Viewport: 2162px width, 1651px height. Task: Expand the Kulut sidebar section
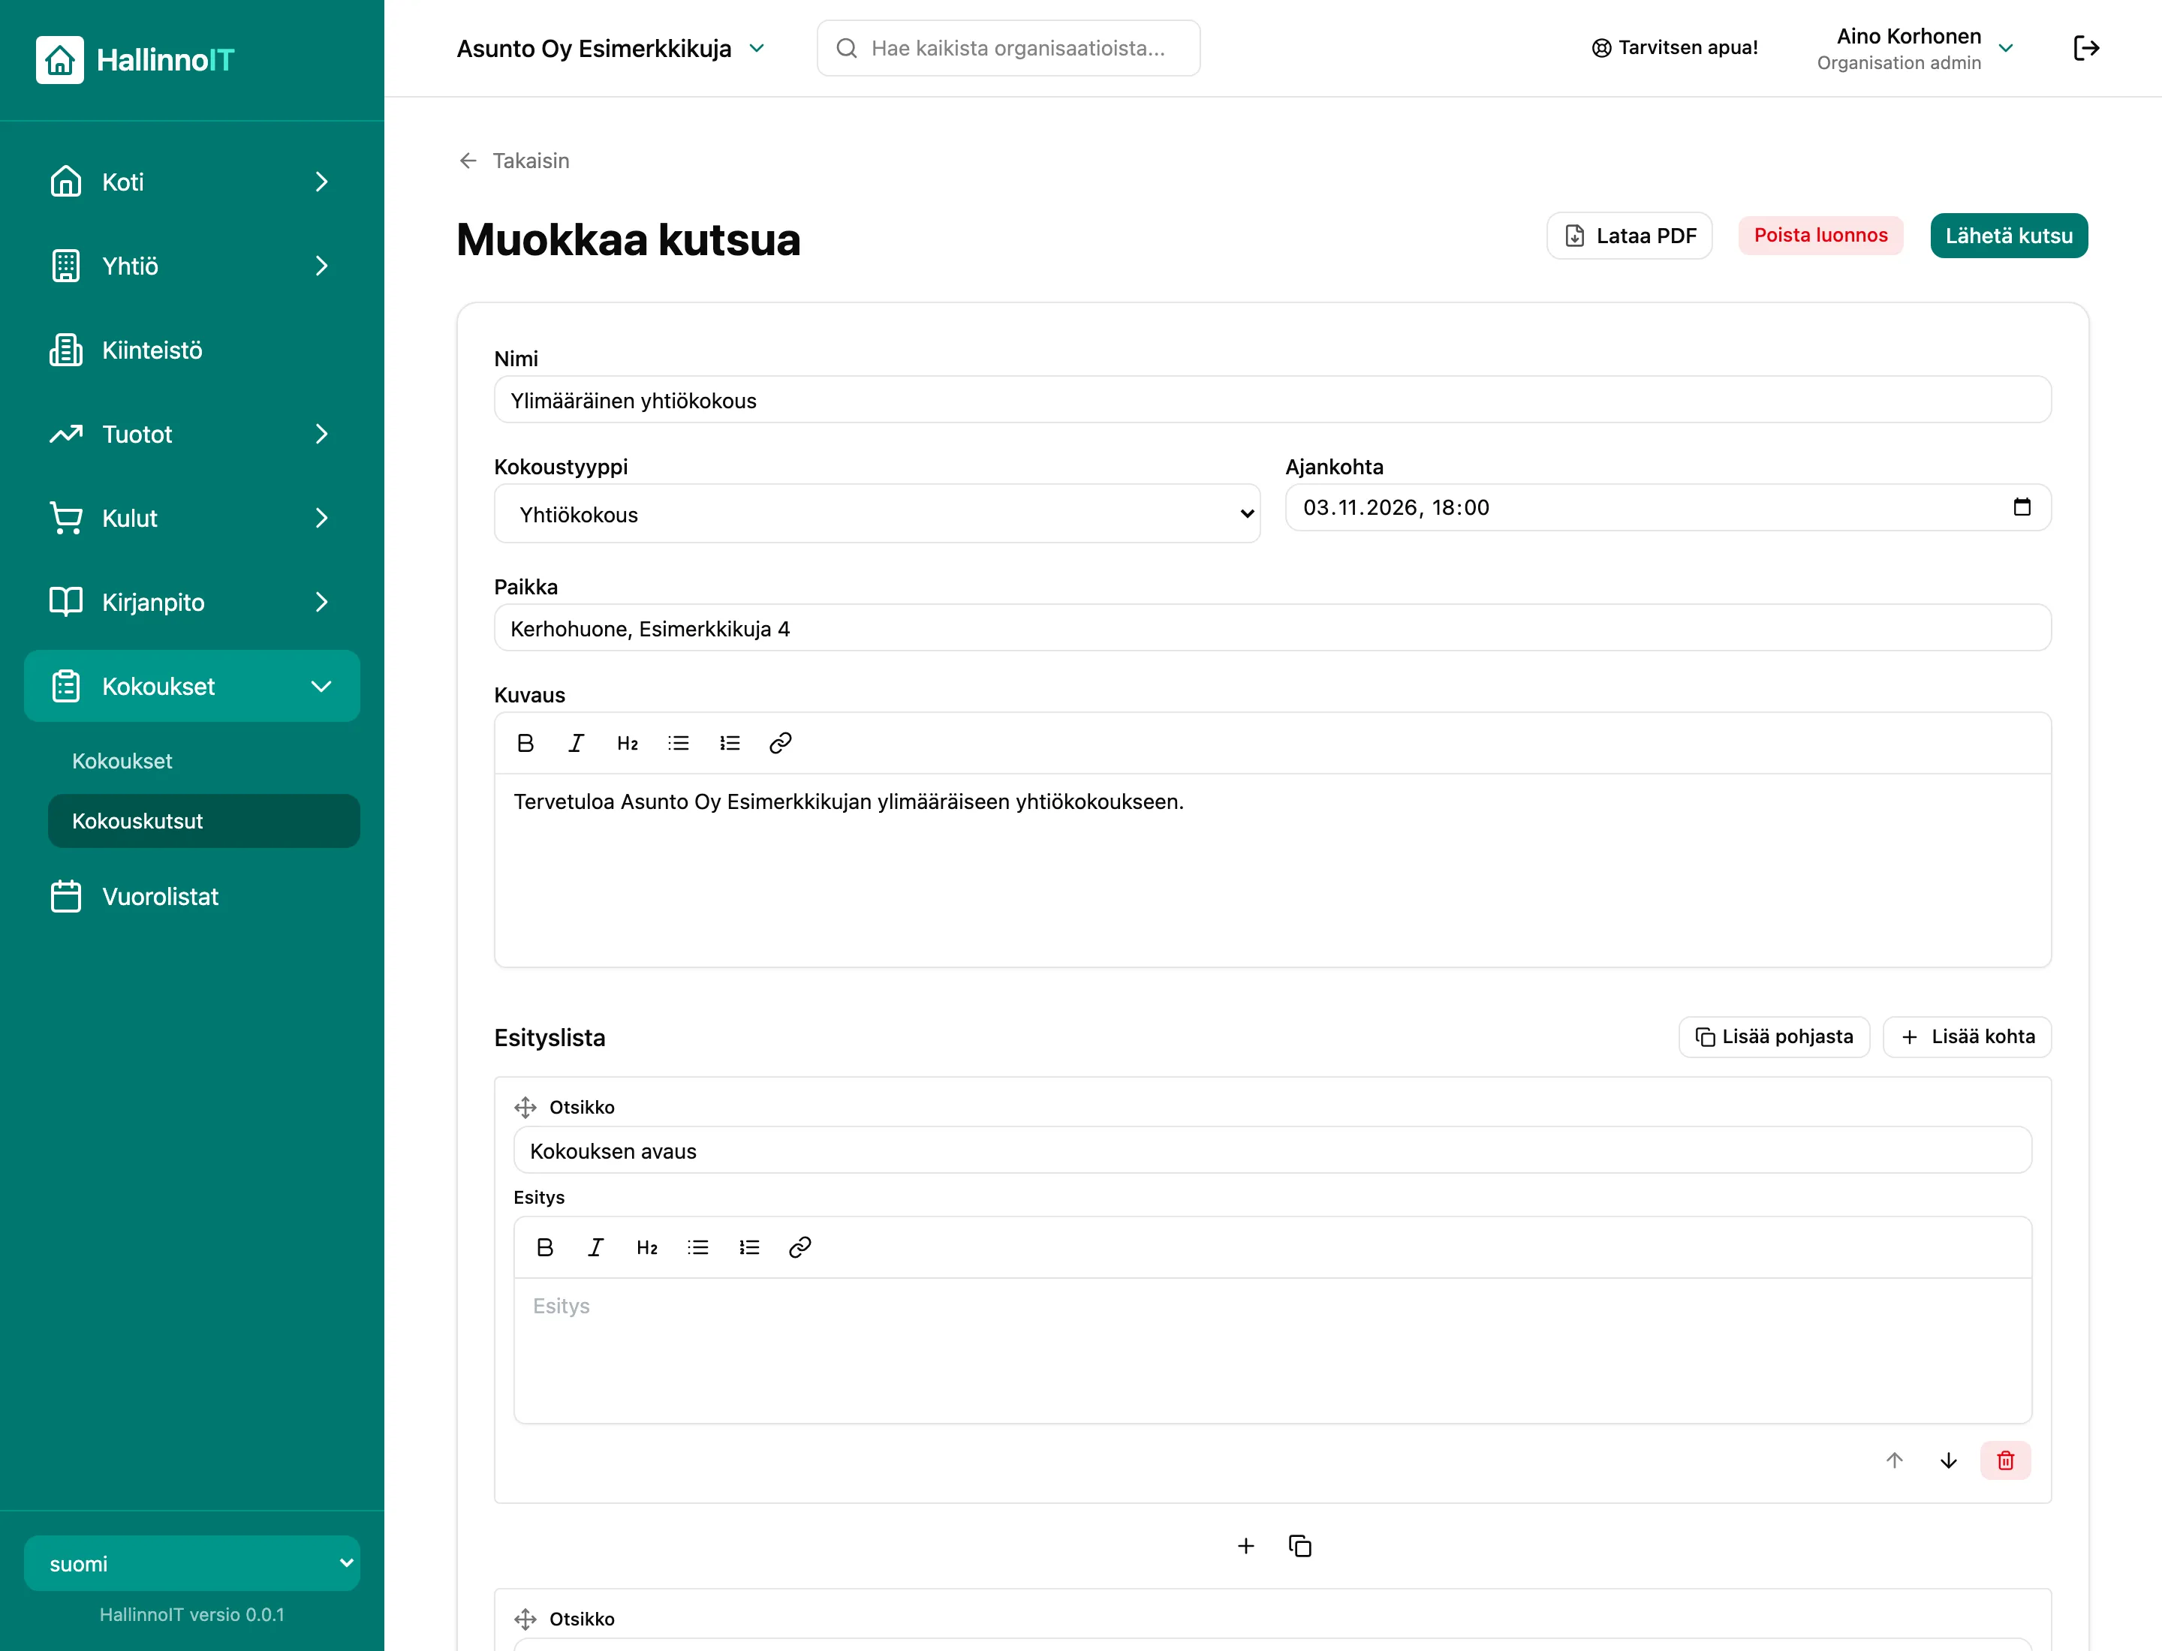pyautogui.click(x=191, y=518)
